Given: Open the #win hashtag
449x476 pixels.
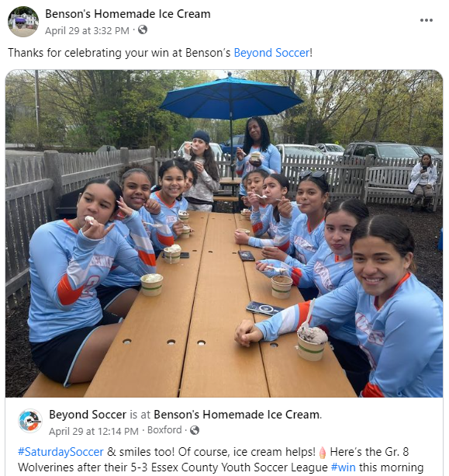Looking at the screenshot, I should coord(343,467).
